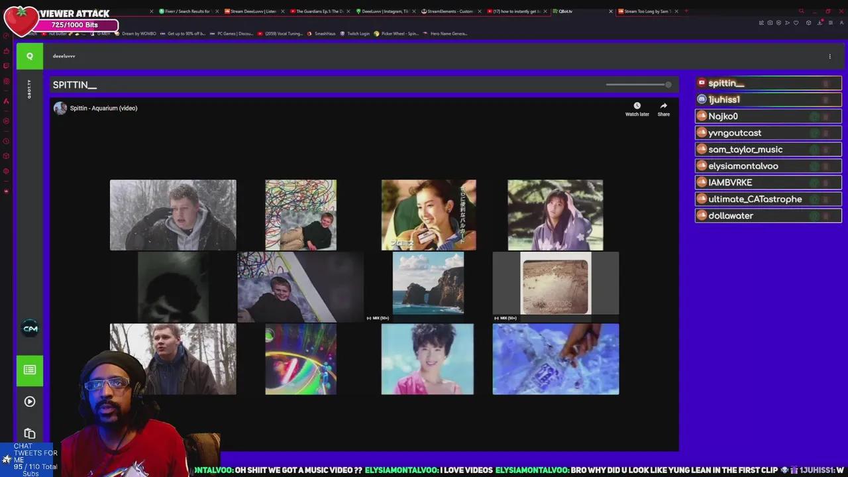
Task: Click green action icon on sam_taylor_music row
Action: [x=814, y=150]
